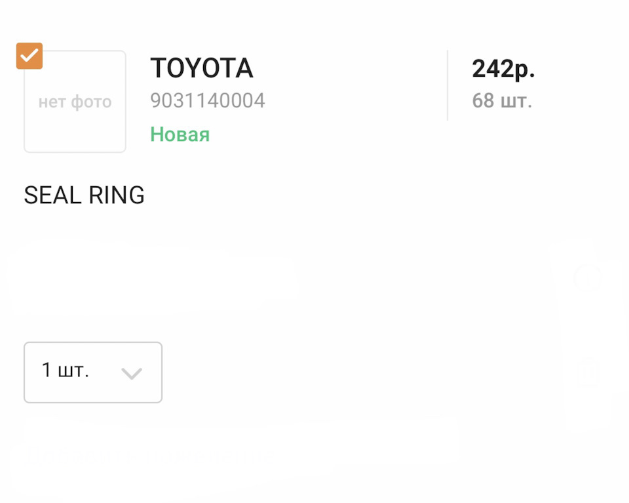
Task: Click the circular status icon on the right
Action: [x=588, y=277]
